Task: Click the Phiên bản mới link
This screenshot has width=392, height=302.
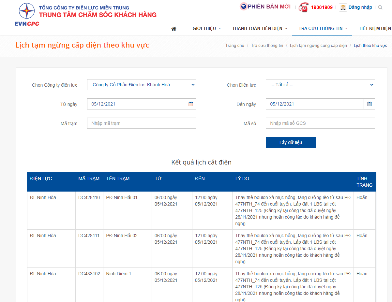Action: click(x=269, y=7)
